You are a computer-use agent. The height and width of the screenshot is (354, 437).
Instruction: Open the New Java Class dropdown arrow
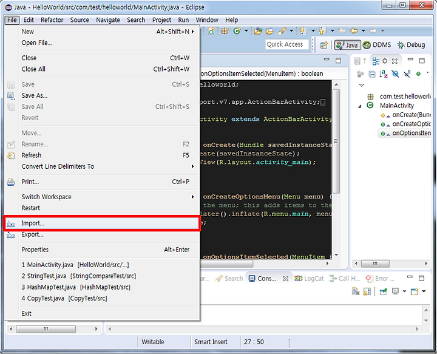pos(246,31)
